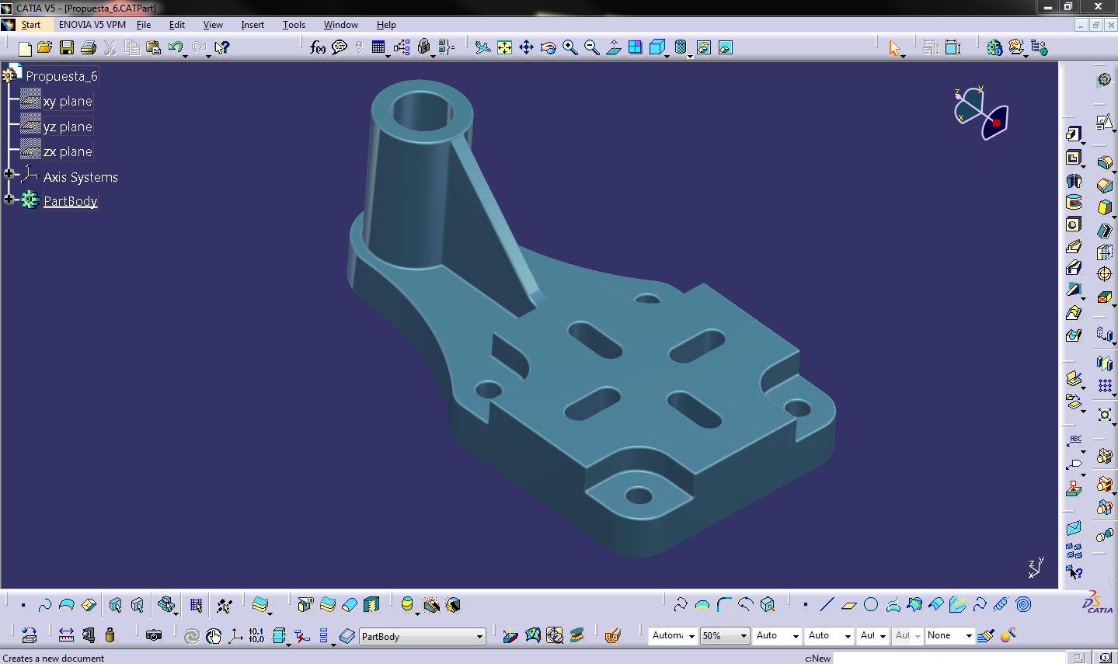Image resolution: width=1118 pixels, height=664 pixels.
Task: Select the Pan tool
Action: click(526, 48)
